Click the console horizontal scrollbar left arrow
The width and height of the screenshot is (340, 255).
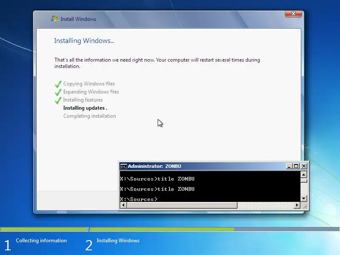(123, 205)
